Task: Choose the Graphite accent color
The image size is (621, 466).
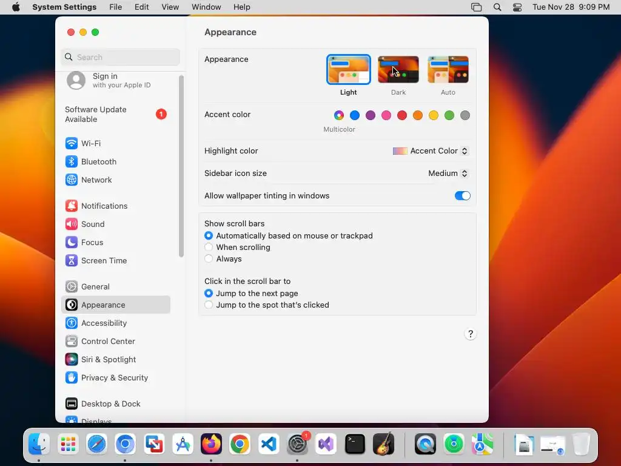Action: click(465, 115)
